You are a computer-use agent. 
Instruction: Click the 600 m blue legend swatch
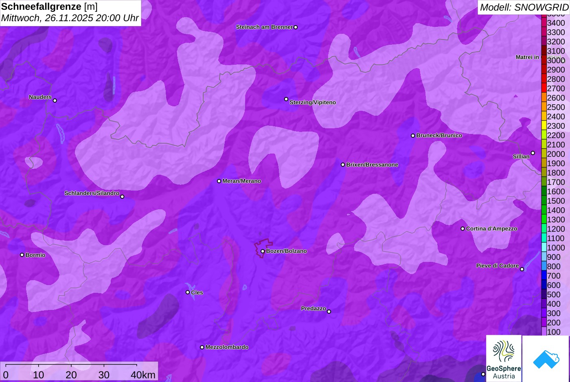[544, 285]
